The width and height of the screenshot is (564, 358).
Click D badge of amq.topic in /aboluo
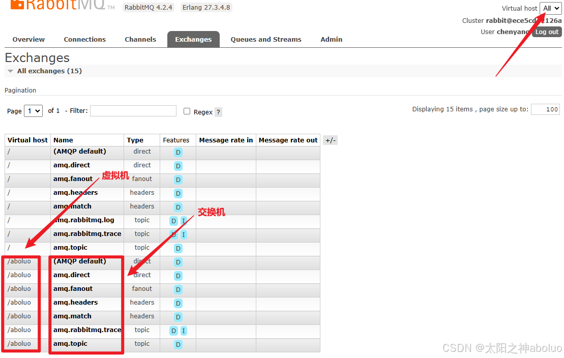(178, 345)
